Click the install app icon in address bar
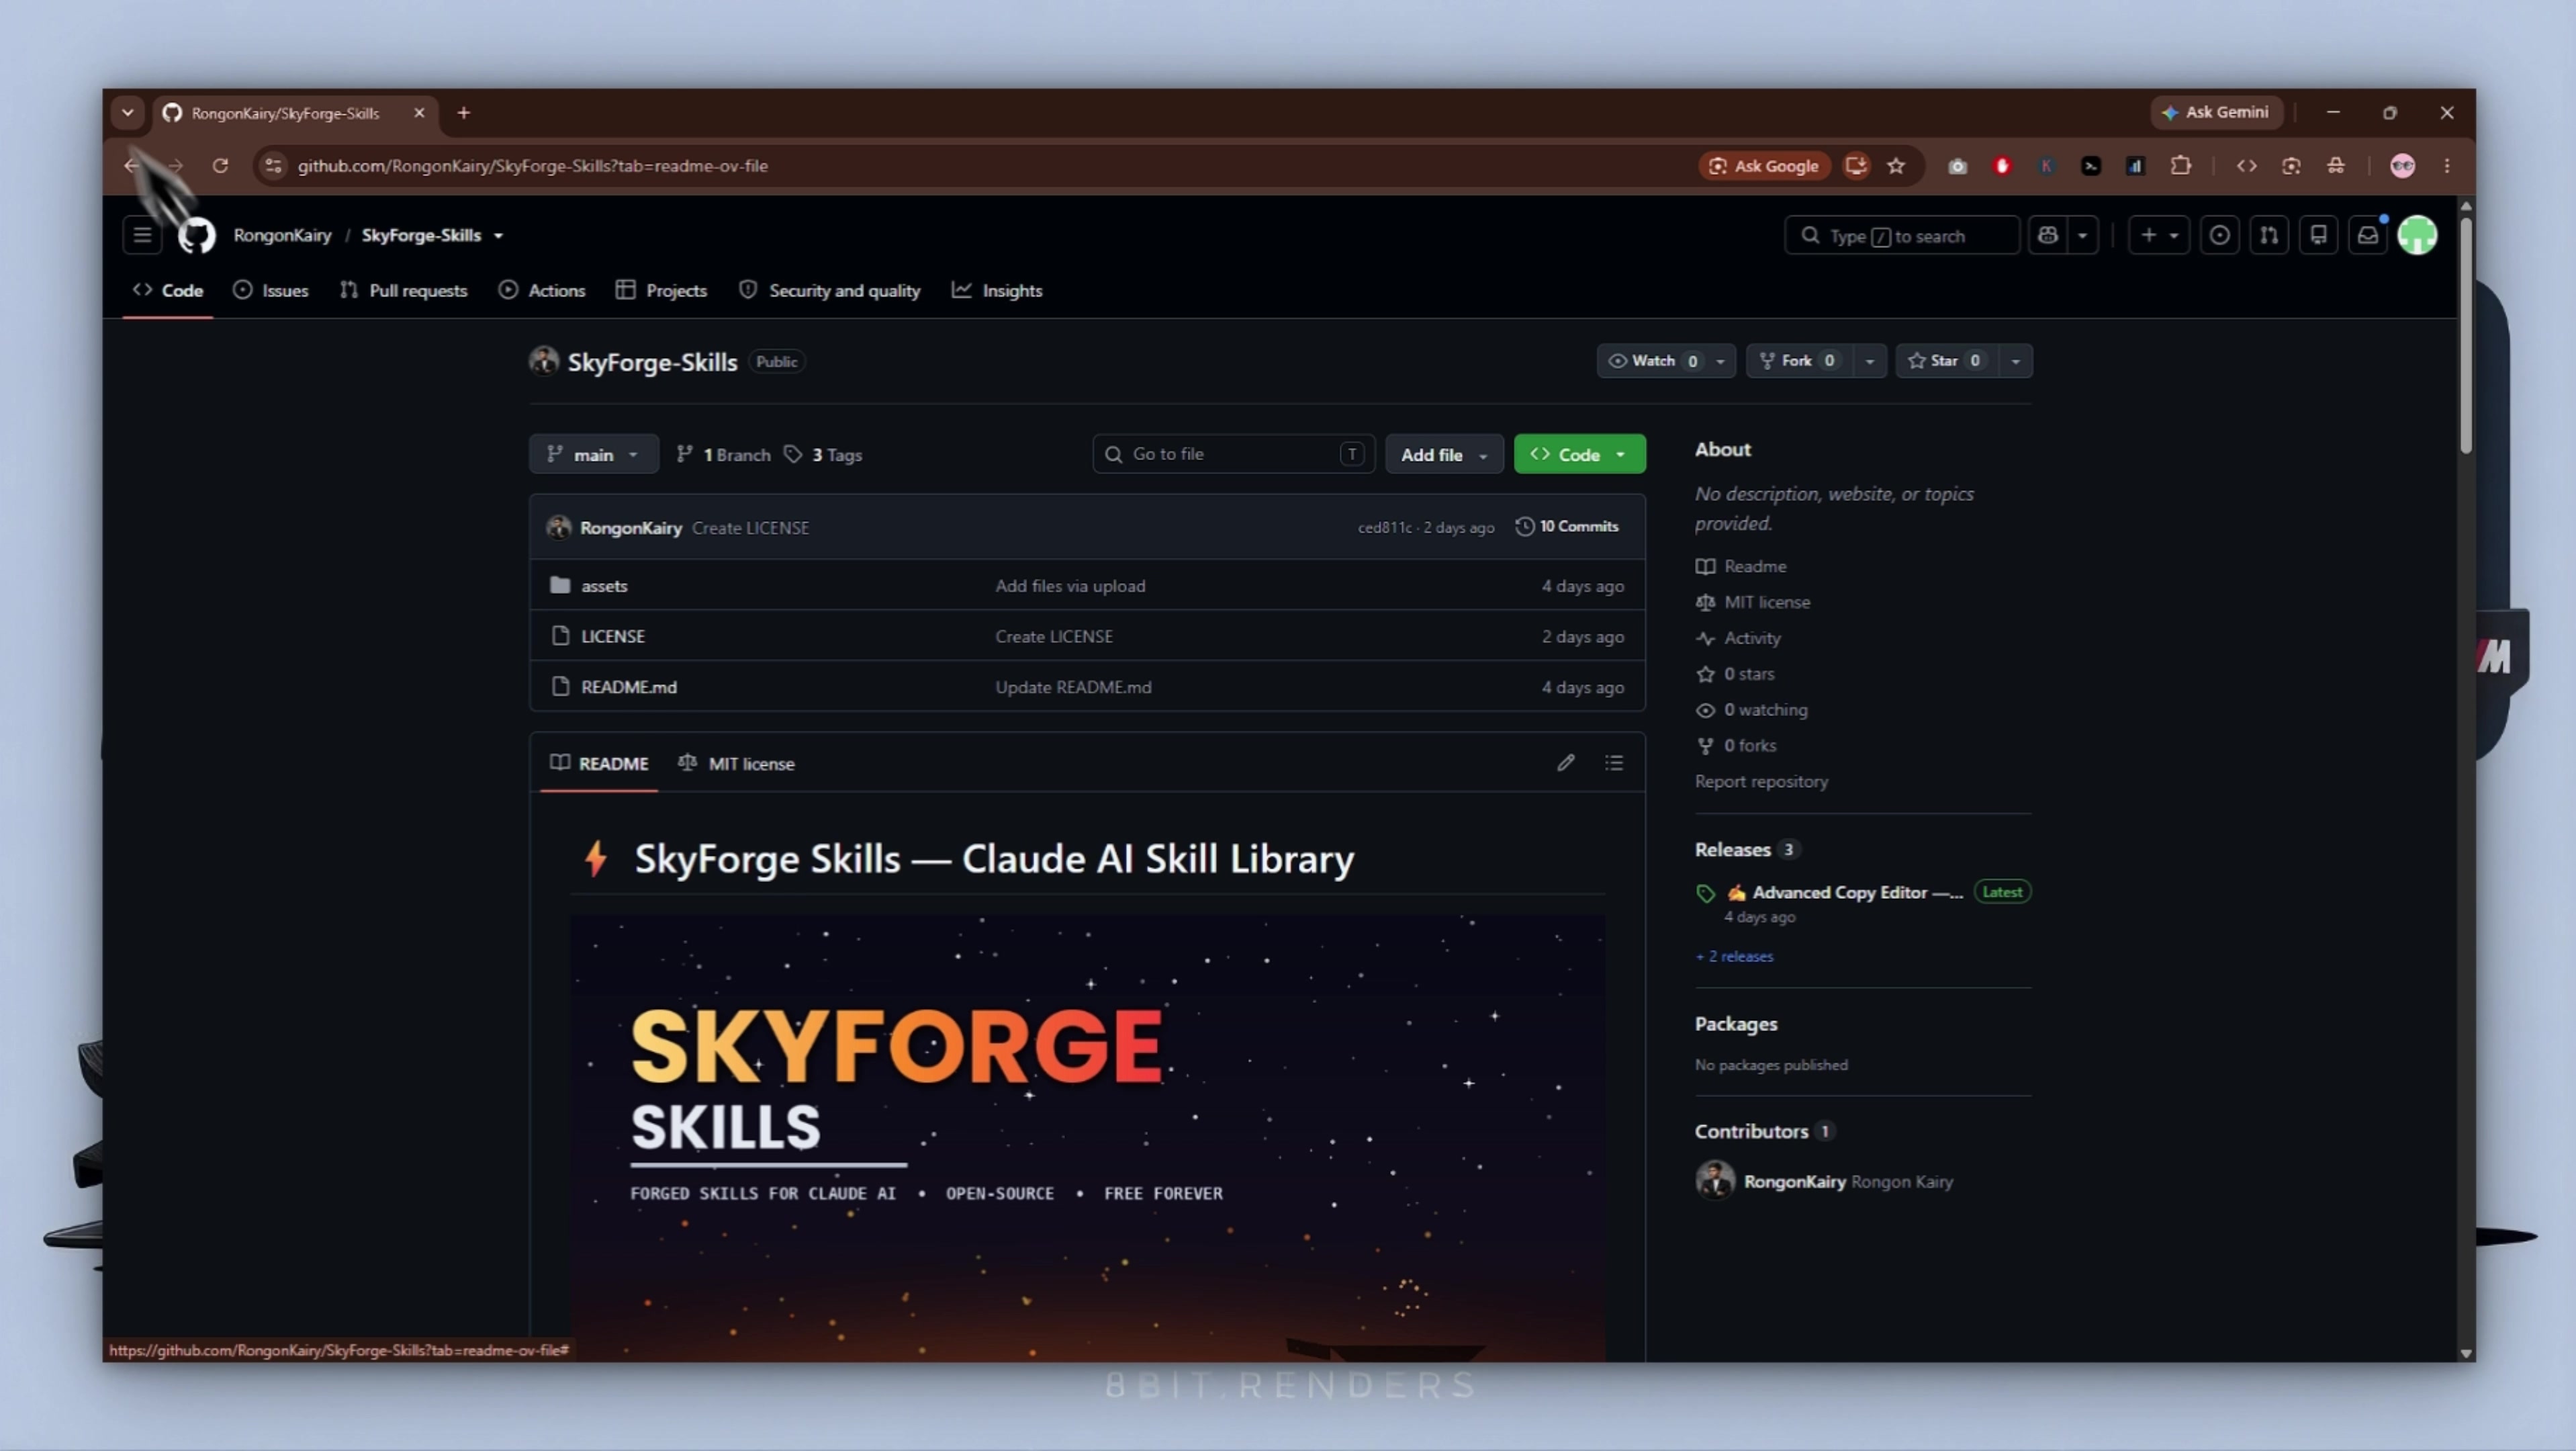The image size is (2576, 1451). click(x=1856, y=166)
